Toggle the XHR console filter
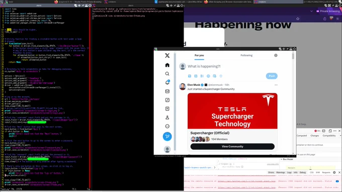 [318, 172]
